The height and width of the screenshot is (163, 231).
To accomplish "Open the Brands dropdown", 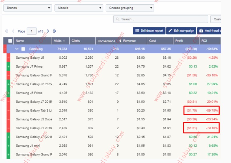I will pyautogui.click(x=28, y=8).
